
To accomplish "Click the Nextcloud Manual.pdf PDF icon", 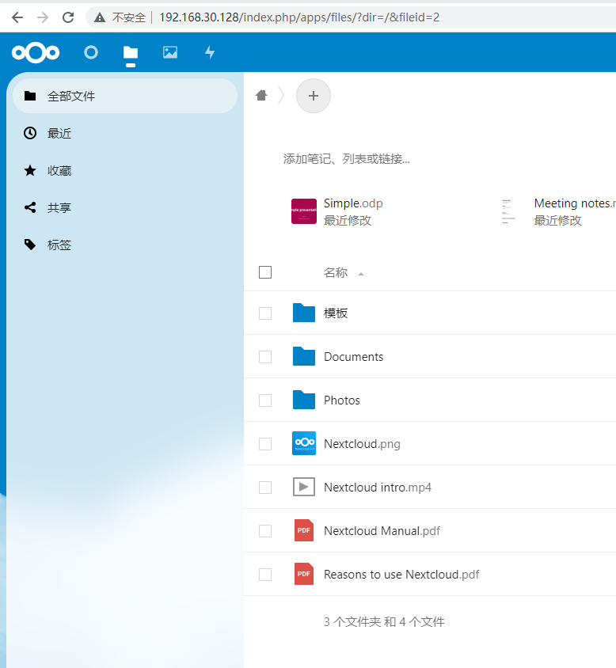I will click(x=304, y=530).
